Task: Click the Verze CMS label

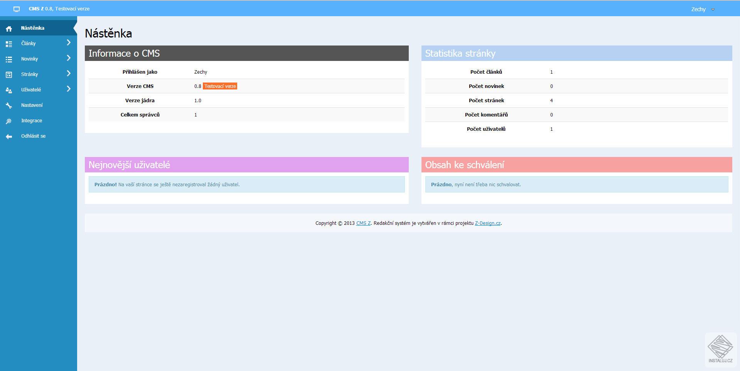Action: [x=140, y=86]
